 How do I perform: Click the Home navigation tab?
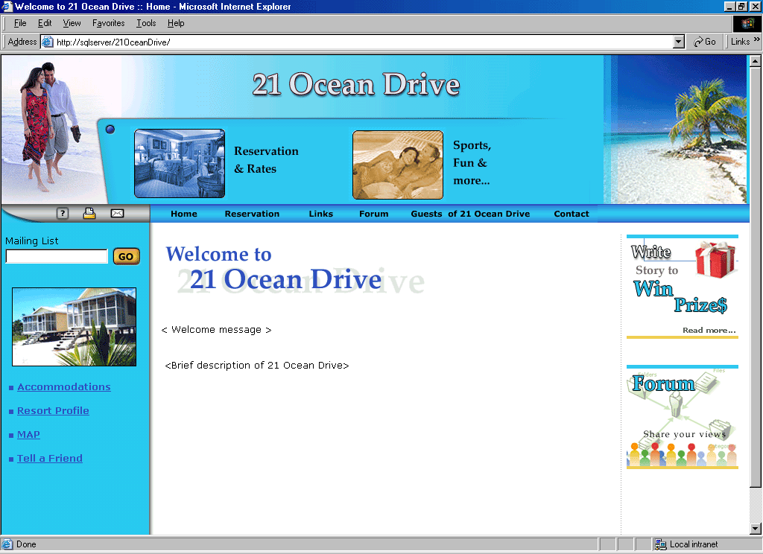184,214
